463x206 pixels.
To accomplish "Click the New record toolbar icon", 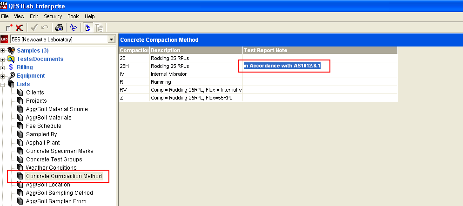I will (x=9, y=28).
